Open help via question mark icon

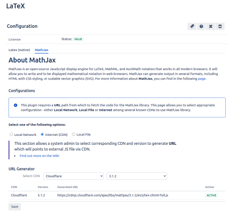pyautogui.click(x=201, y=27)
